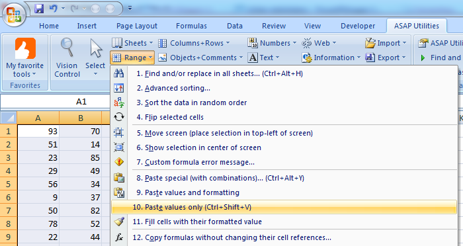463x246 pixels.
Task: Choose Show selection in center of screen
Action: (x=284, y=147)
